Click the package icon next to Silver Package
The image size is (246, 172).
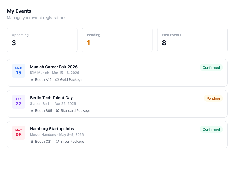click(57, 141)
